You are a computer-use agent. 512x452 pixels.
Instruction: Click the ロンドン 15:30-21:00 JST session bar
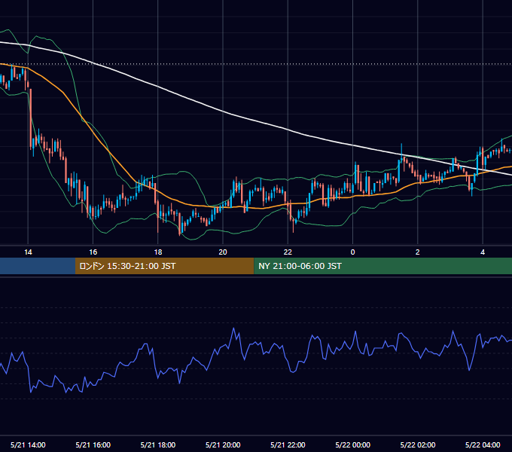[165, 266]
